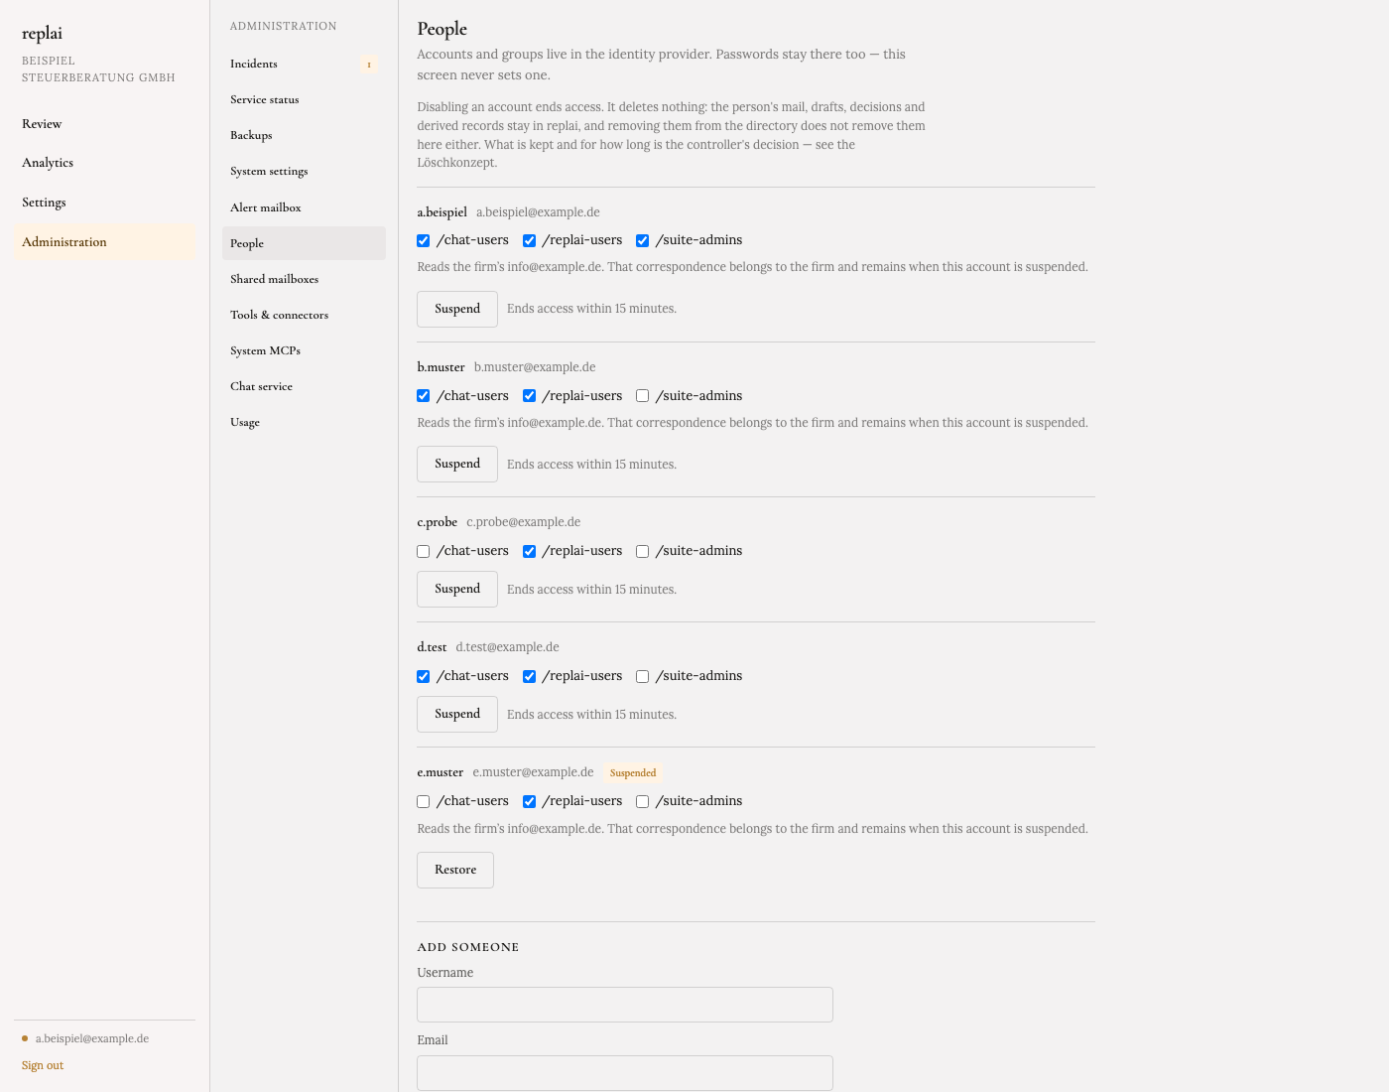The image size is (1389, 1092).
Task: Click the Incidents count badge
Action: click(x=369, y=65)
